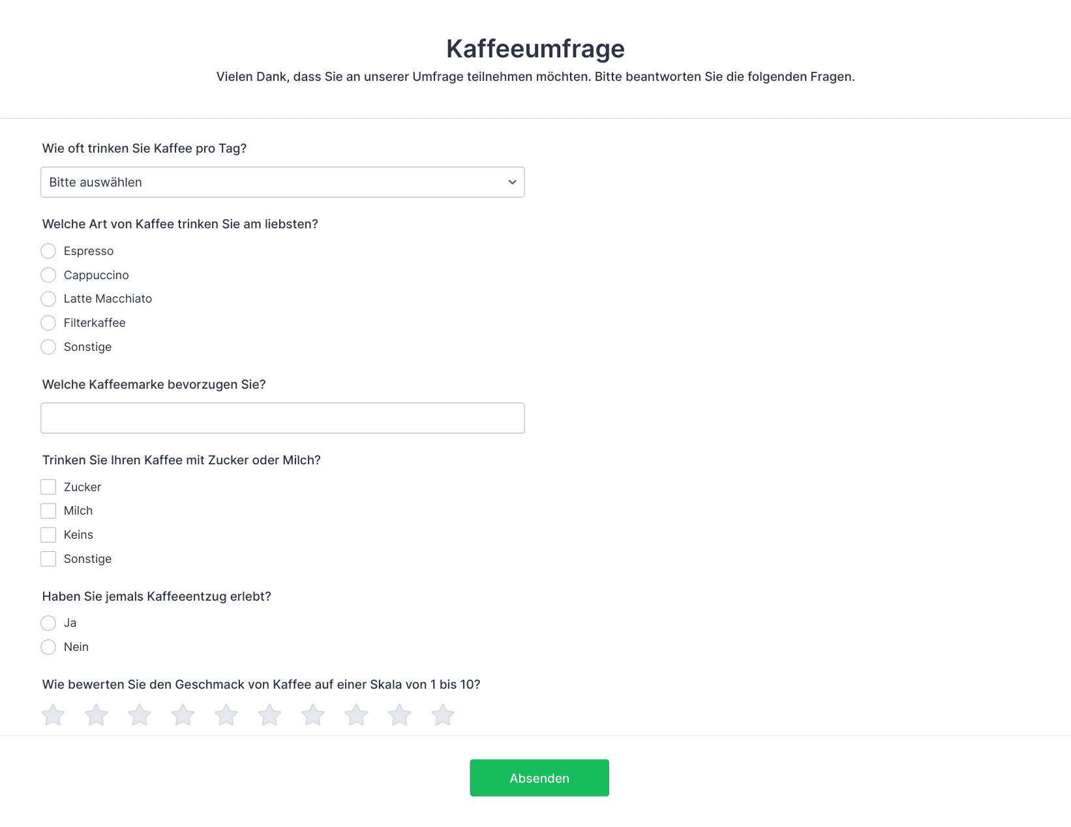Open the 'Bitte auswählen' dropdown

point(282,182)
